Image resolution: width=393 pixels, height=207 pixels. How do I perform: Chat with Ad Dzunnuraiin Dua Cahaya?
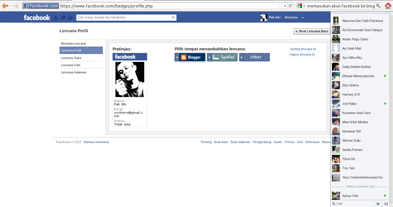click(359, 30)
